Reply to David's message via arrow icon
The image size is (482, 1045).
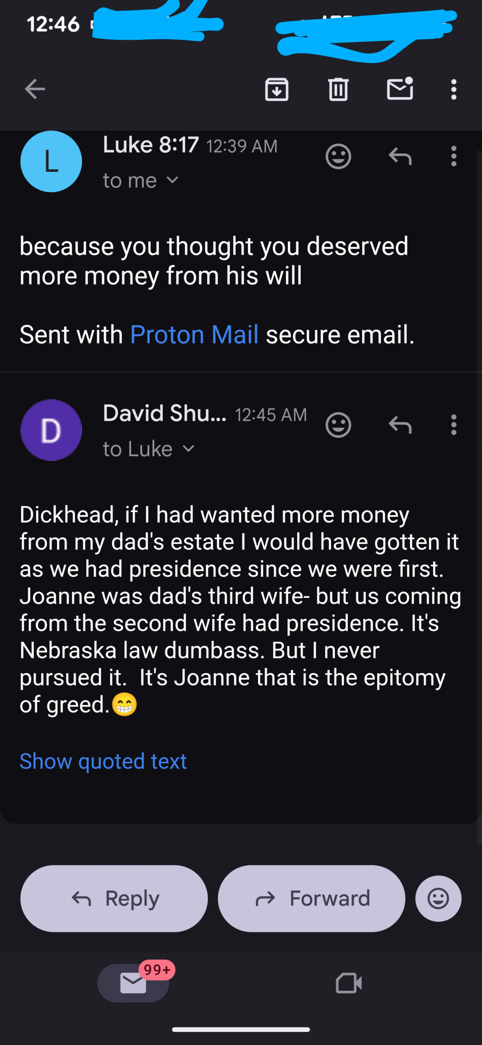[x=400, y=425]
